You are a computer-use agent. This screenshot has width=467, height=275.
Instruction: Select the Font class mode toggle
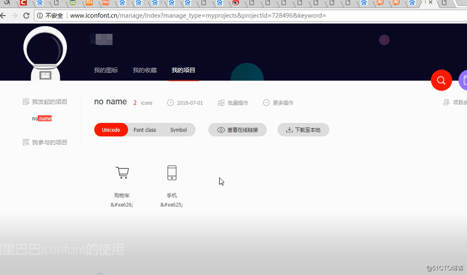pyautogui.click(x=145, y=130)
